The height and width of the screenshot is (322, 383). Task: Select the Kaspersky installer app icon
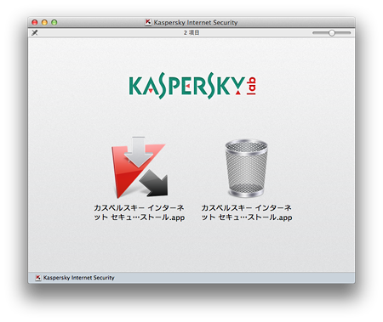click(140, 167)
